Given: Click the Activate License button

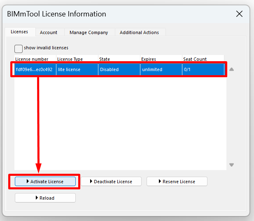Looking at the screenshot, I should [x=45, y=182].
